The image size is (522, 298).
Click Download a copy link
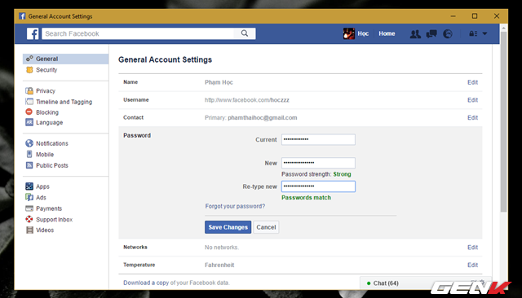tap(146, 283)
